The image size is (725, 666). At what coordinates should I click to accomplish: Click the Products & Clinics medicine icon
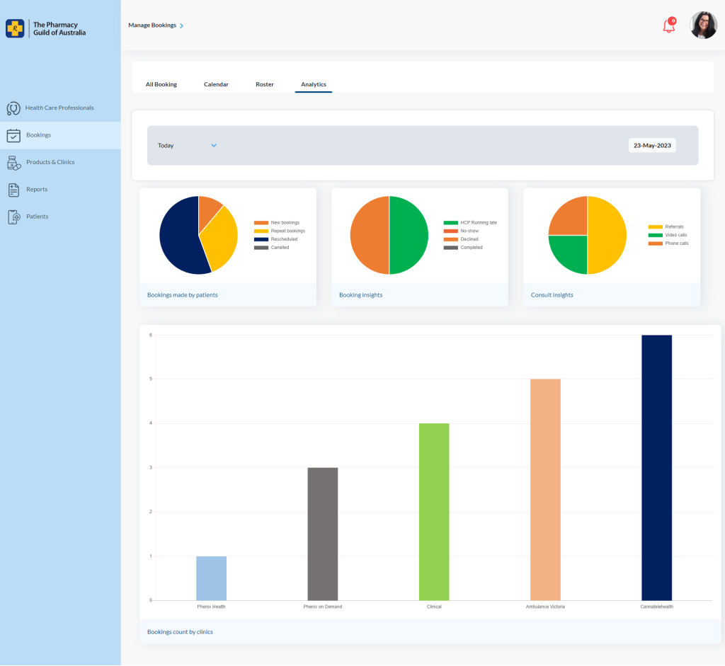tap(13, 163)
